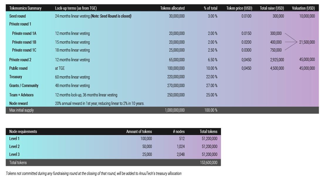Click Treasury 220,000,000 tokens allocated

click(176, 77)
